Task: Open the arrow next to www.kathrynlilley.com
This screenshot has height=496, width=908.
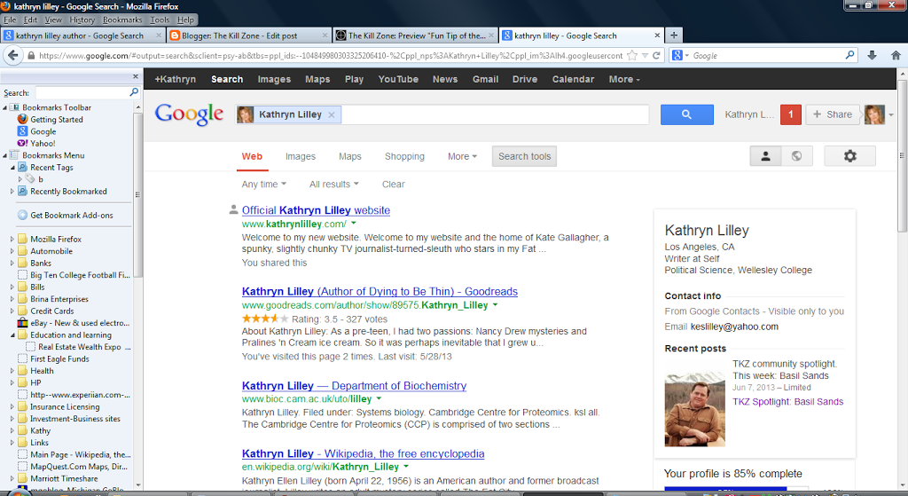Action: [x=354, y=223]
